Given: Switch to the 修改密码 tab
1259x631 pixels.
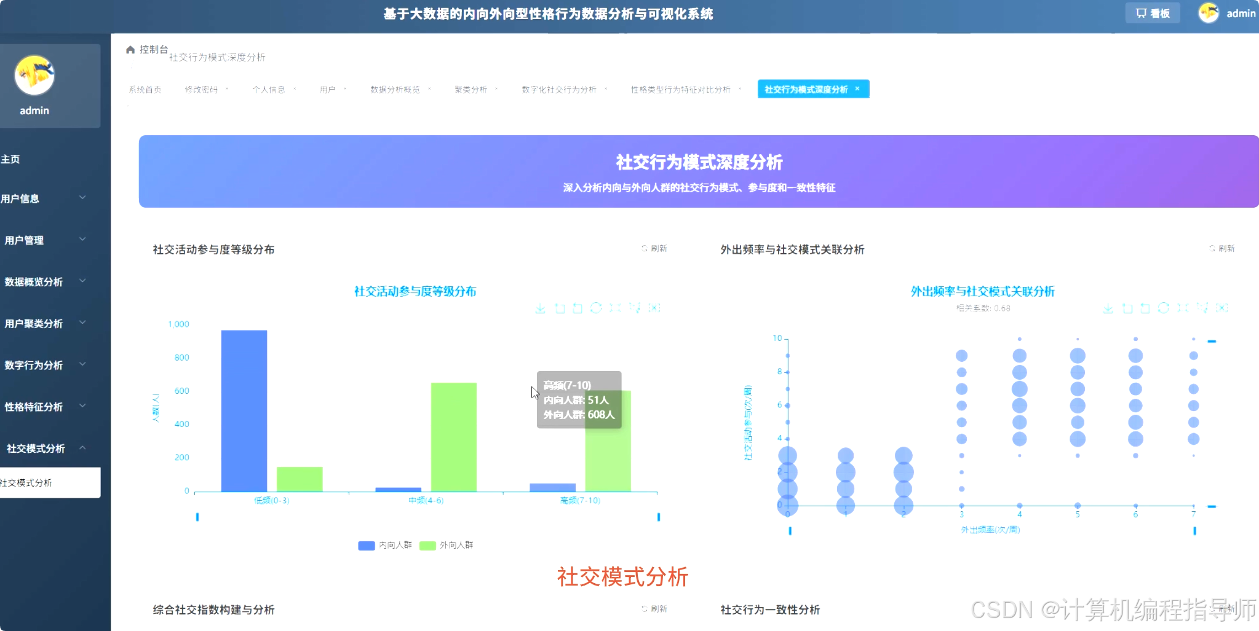Looking at the screenshot, I should click(201, 90).
